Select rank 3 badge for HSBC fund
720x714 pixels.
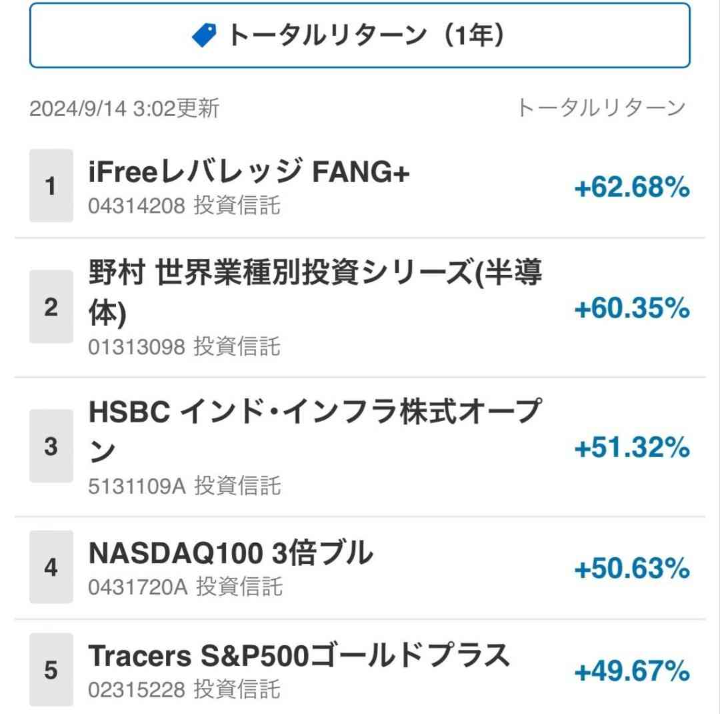click(x=51, y=446)
